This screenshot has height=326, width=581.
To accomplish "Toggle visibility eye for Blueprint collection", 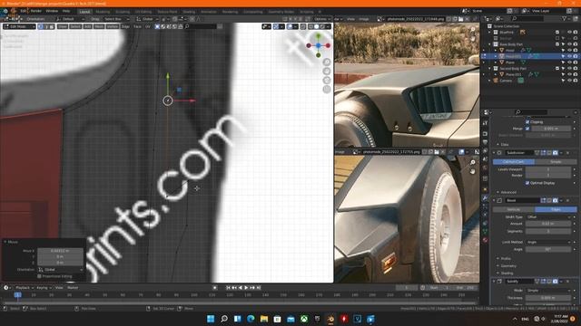I will [569, 33].
